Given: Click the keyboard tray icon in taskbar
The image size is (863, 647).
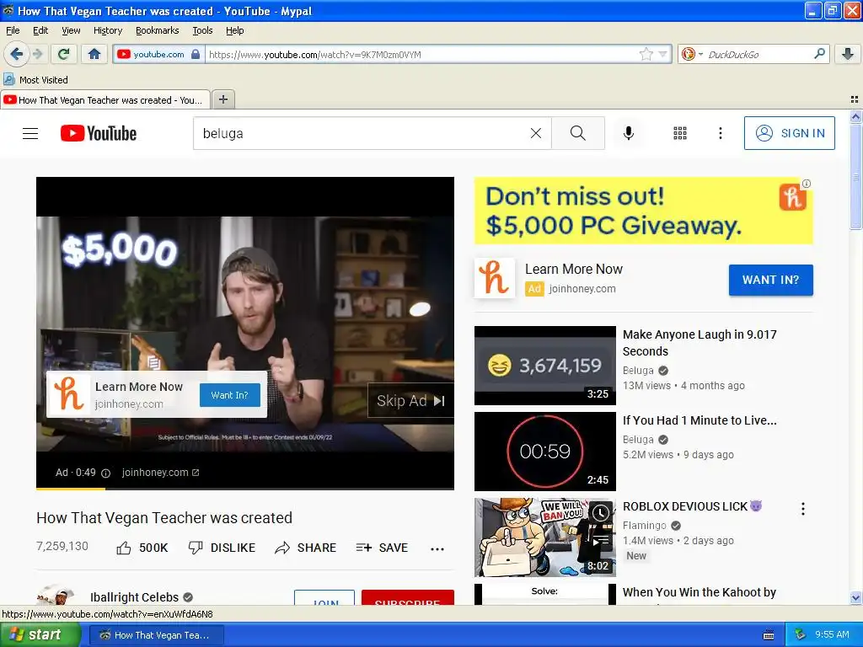Looking at the screenshot, I should pyautogui.click(x=769, y=635).
